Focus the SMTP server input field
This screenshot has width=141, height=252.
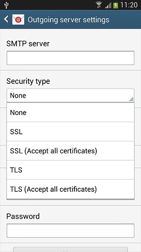(70, 58)
